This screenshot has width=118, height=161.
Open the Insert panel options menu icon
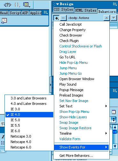pyautogui.click(x=46, y=13)
